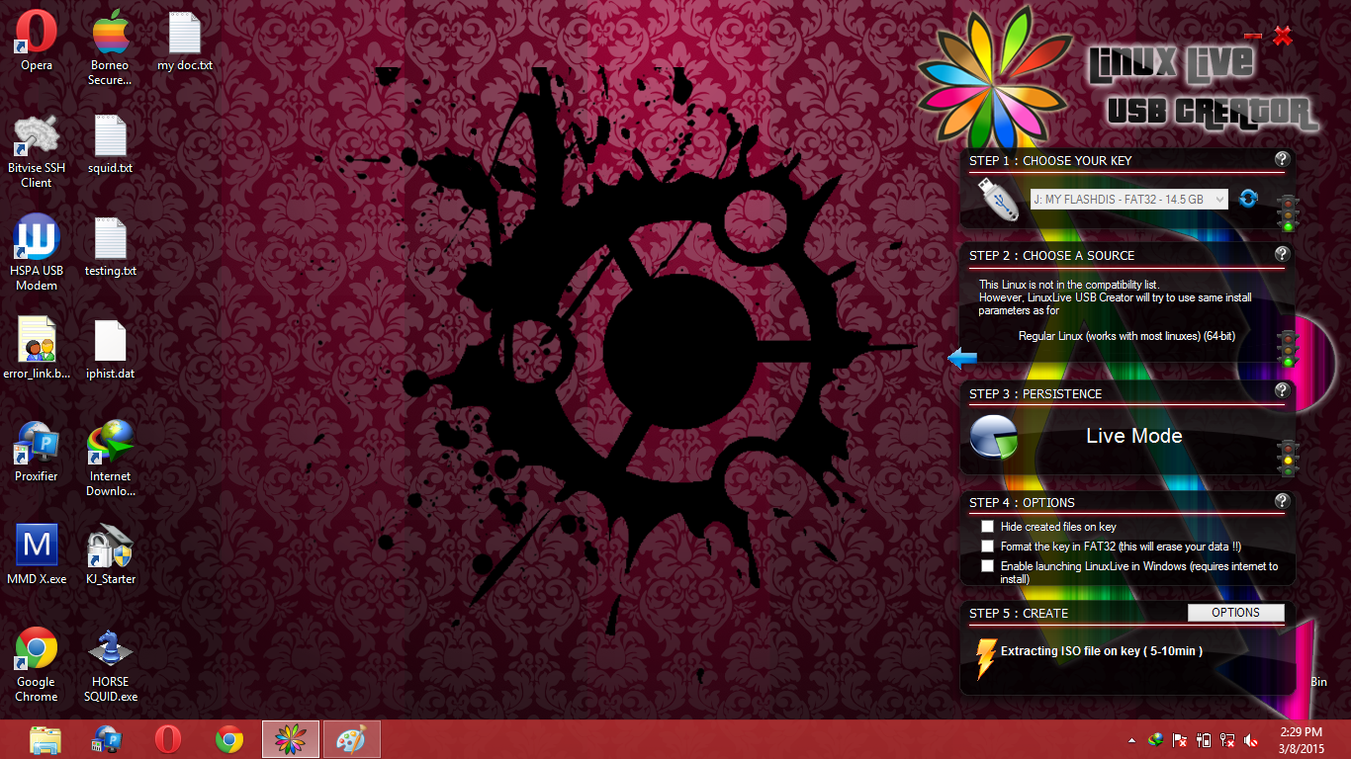The image size is (1351, 759).
Task: Open Chrome from the taskbar
Action: click(229, 739)
